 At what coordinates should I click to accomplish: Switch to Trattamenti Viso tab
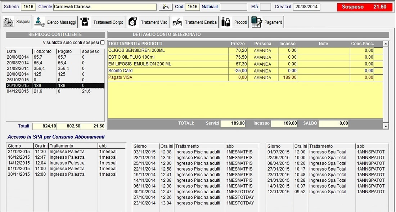coord(148,22)
